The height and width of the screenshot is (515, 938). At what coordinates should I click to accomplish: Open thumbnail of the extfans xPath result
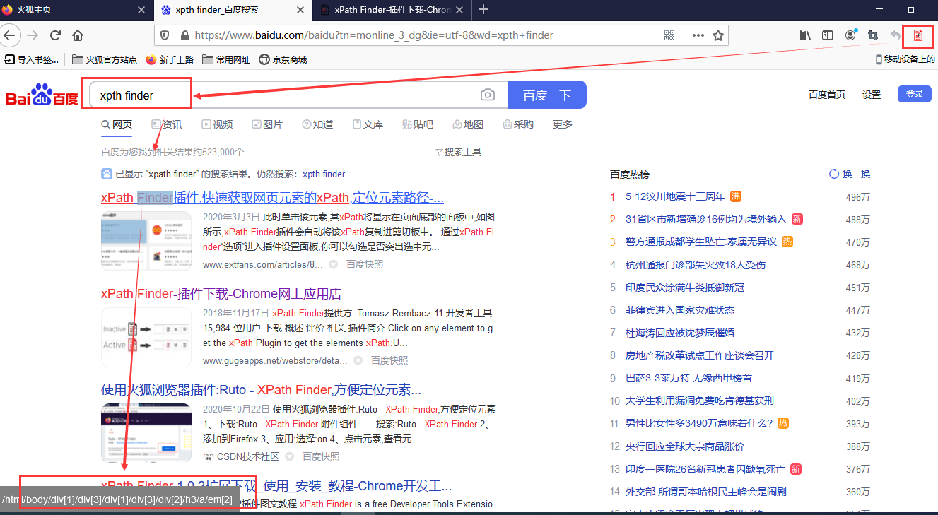[x=146, y=240]
